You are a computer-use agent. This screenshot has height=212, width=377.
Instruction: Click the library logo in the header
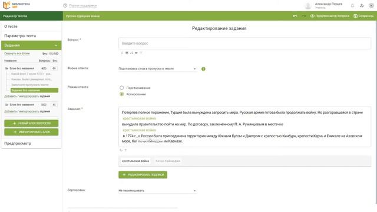(x=16, y=5)
